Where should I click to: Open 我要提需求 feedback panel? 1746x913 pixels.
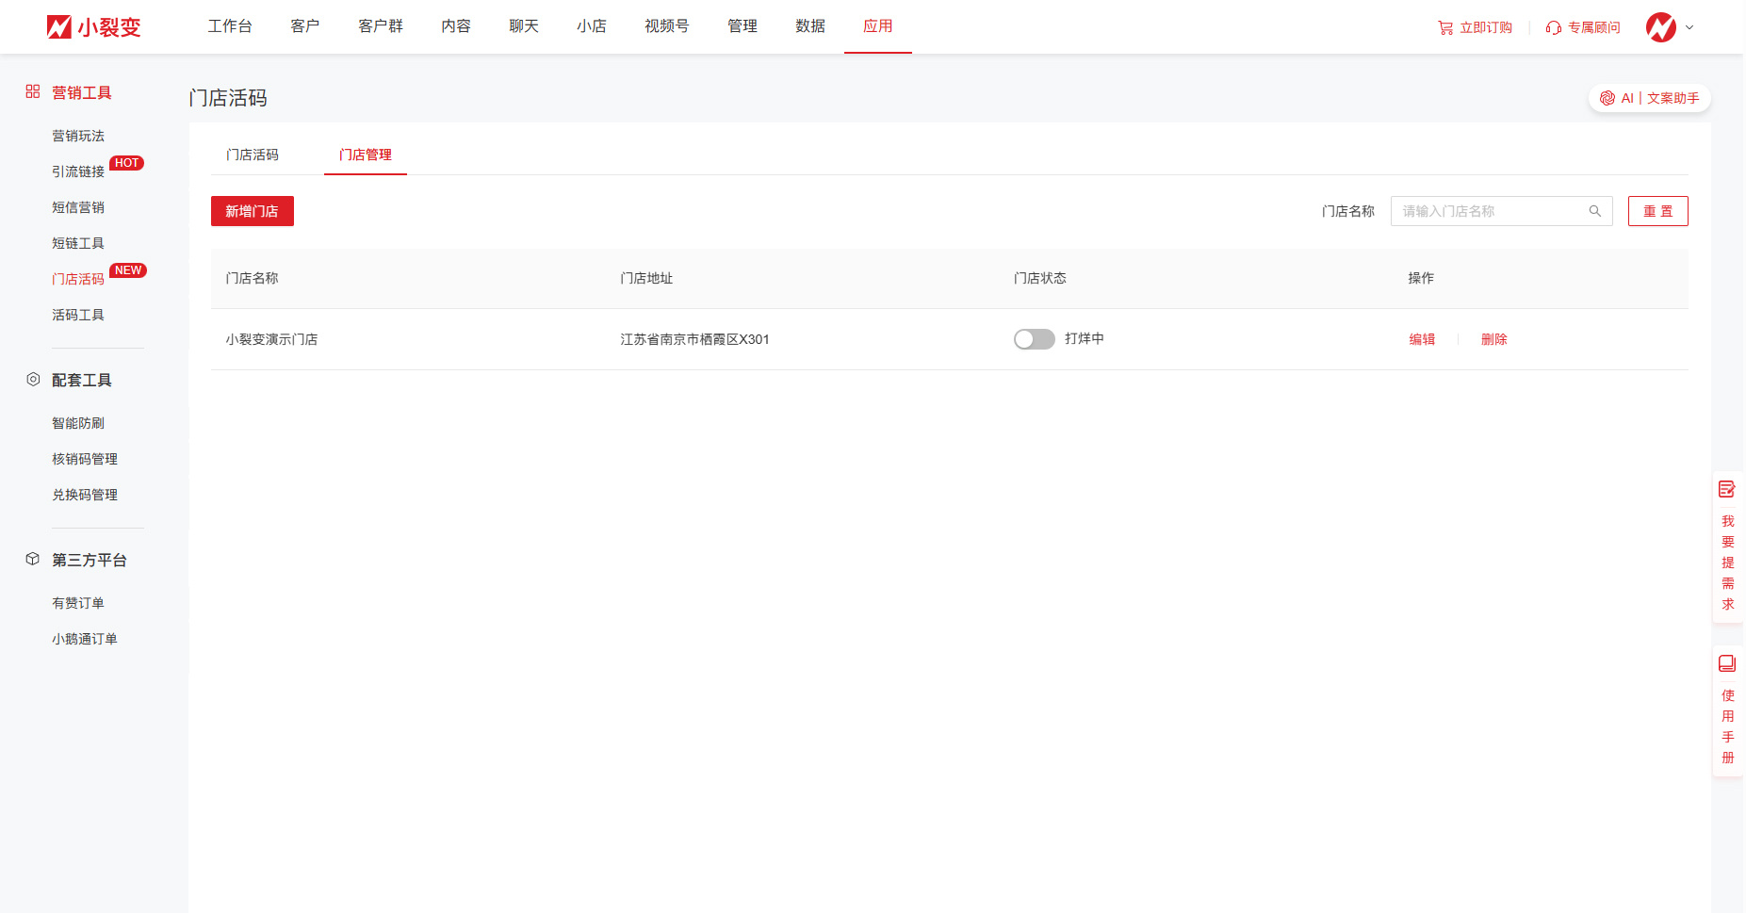pyautogui.click(x=1727, y=546)
